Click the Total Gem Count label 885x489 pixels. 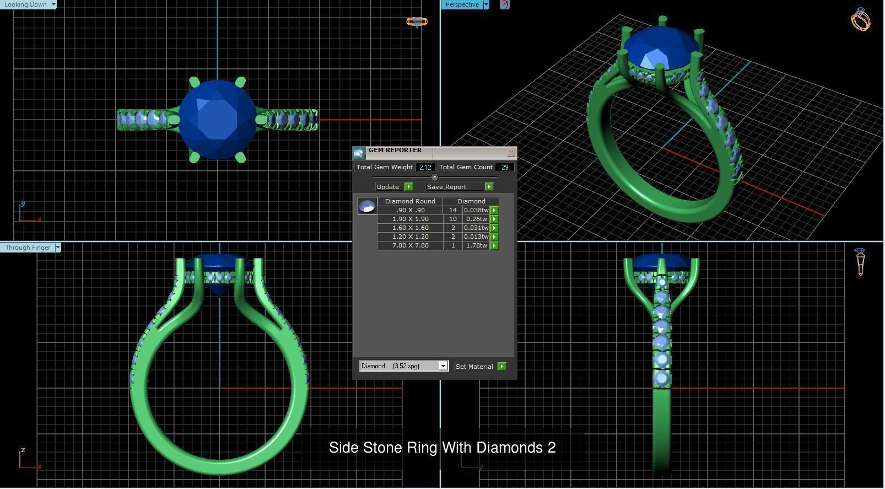(466, 167)
